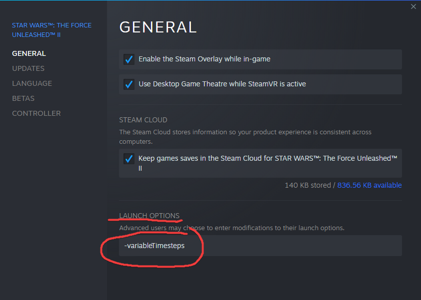Click the 'Use Desktop Game Theatre' label text
Viewport: 421px width, 300px height.
click(222, 84)
